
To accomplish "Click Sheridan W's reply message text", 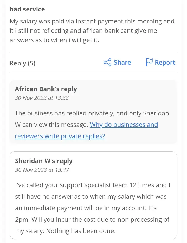I will (x=92, y=208).
